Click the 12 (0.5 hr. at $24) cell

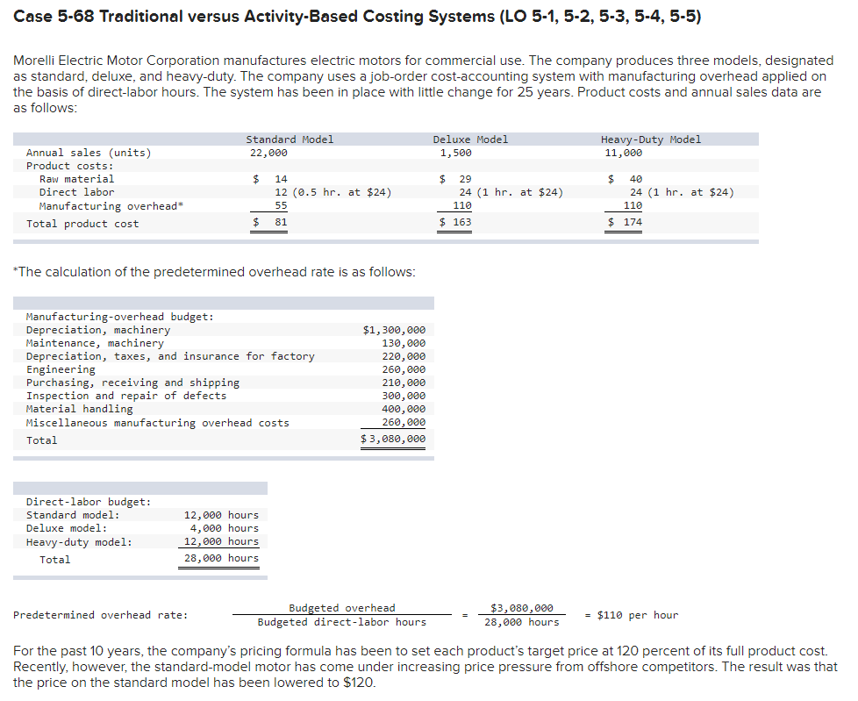[333, 192]
